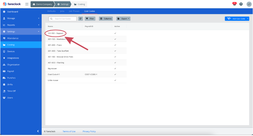Open the Little mower cost code
253x136 pixels.
53,80
